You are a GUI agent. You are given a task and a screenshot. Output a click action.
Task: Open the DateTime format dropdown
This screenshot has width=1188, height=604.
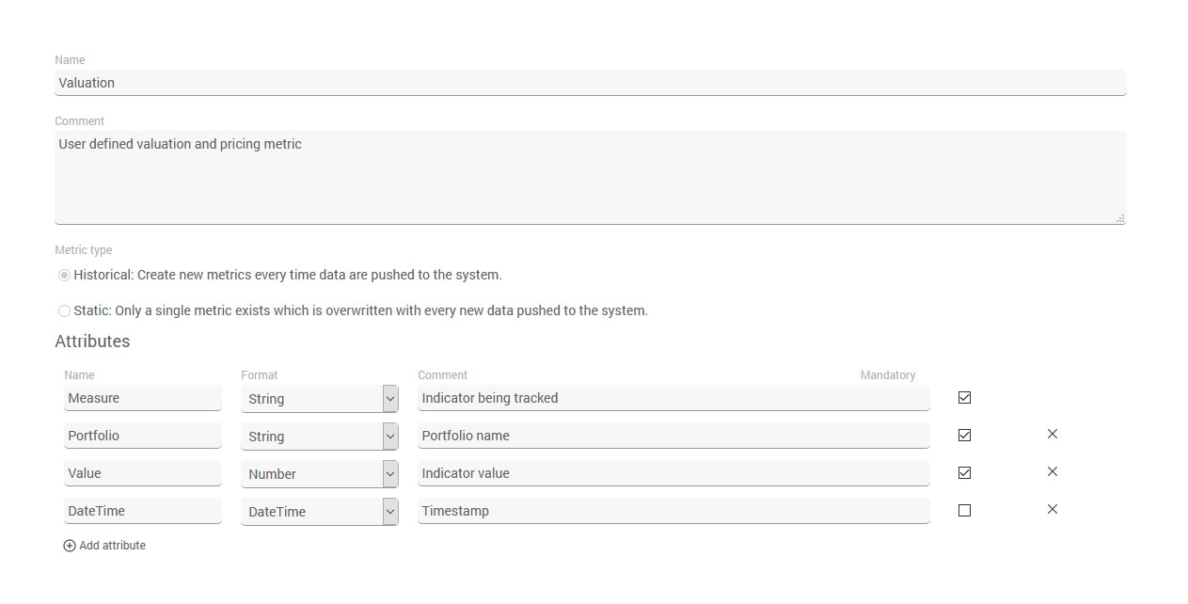[320, 512]
